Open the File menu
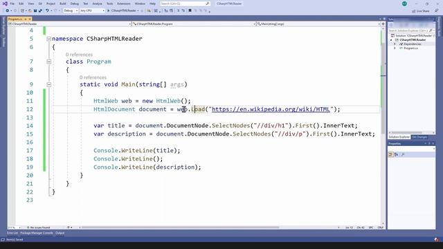The width and height of the screenshot is (443, 249). click(x=12, y=3)
